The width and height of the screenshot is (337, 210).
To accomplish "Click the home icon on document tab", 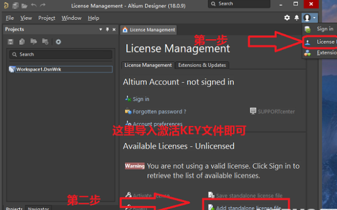I will [x=125, y=30].
